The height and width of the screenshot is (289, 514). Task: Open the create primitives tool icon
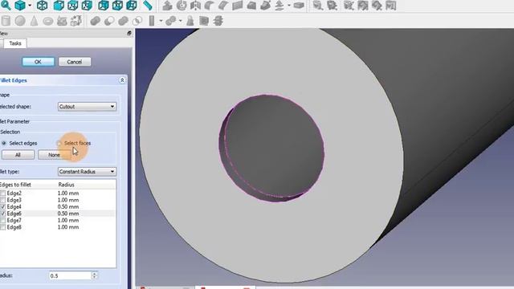(62, 21)
